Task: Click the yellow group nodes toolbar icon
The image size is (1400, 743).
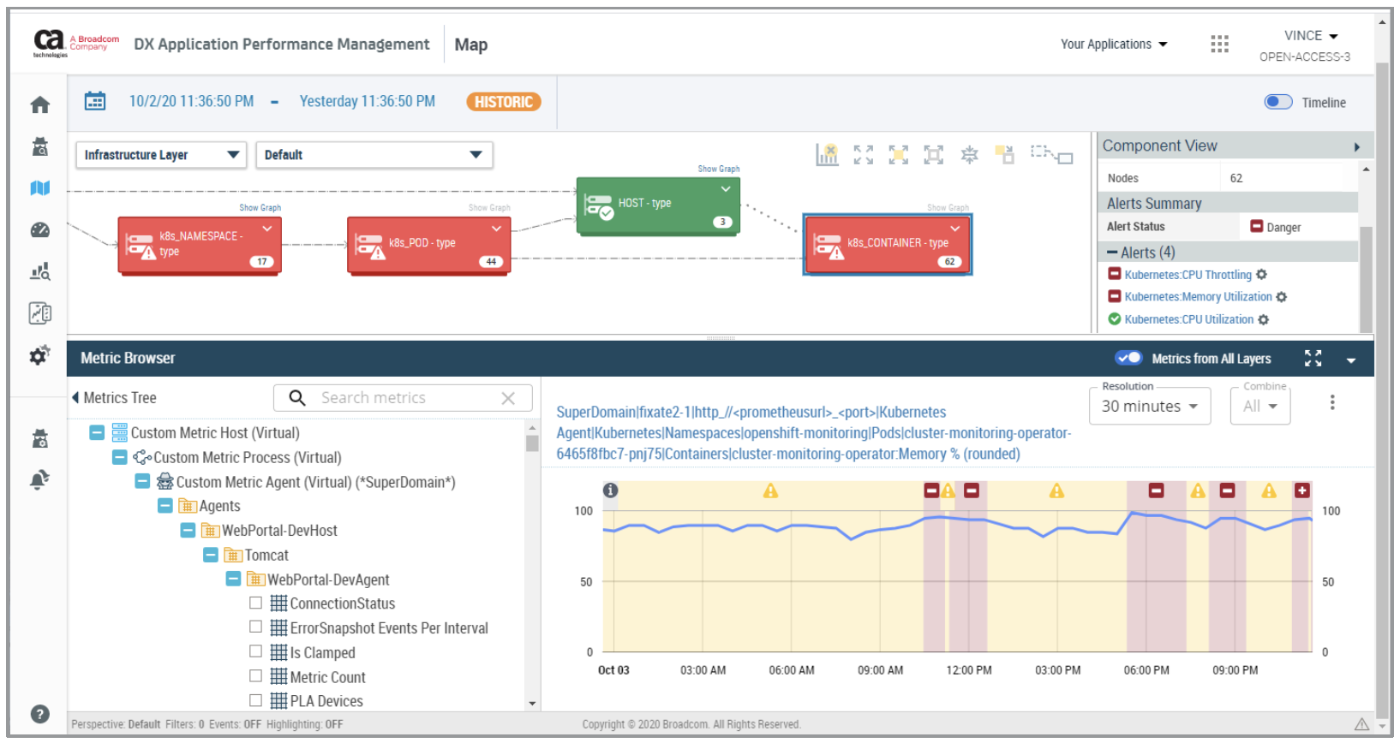Action: (x=1004, y=155)
